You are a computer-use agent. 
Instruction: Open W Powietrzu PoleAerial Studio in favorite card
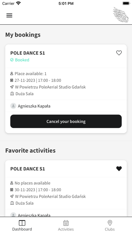point(51,196)
